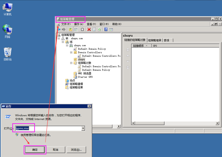Click right pane scrollbar right arrow
Viewport: 222px width, 157px height.
[x=217, y=123]
